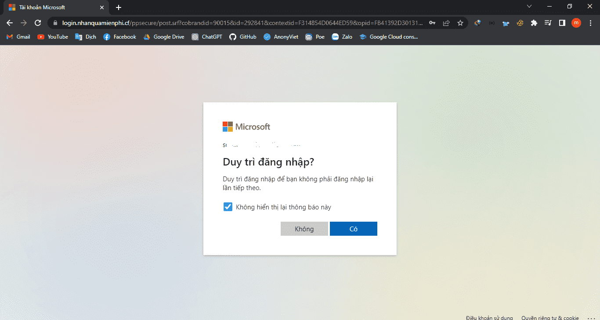
Task: Open the saved password key icon
Action: tap(432, 23)
